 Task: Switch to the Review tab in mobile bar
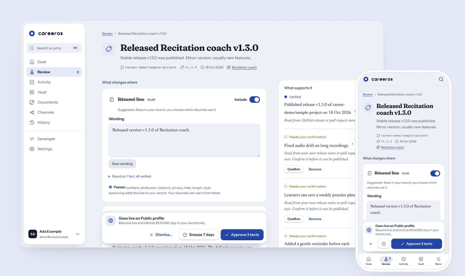(386, 261)
